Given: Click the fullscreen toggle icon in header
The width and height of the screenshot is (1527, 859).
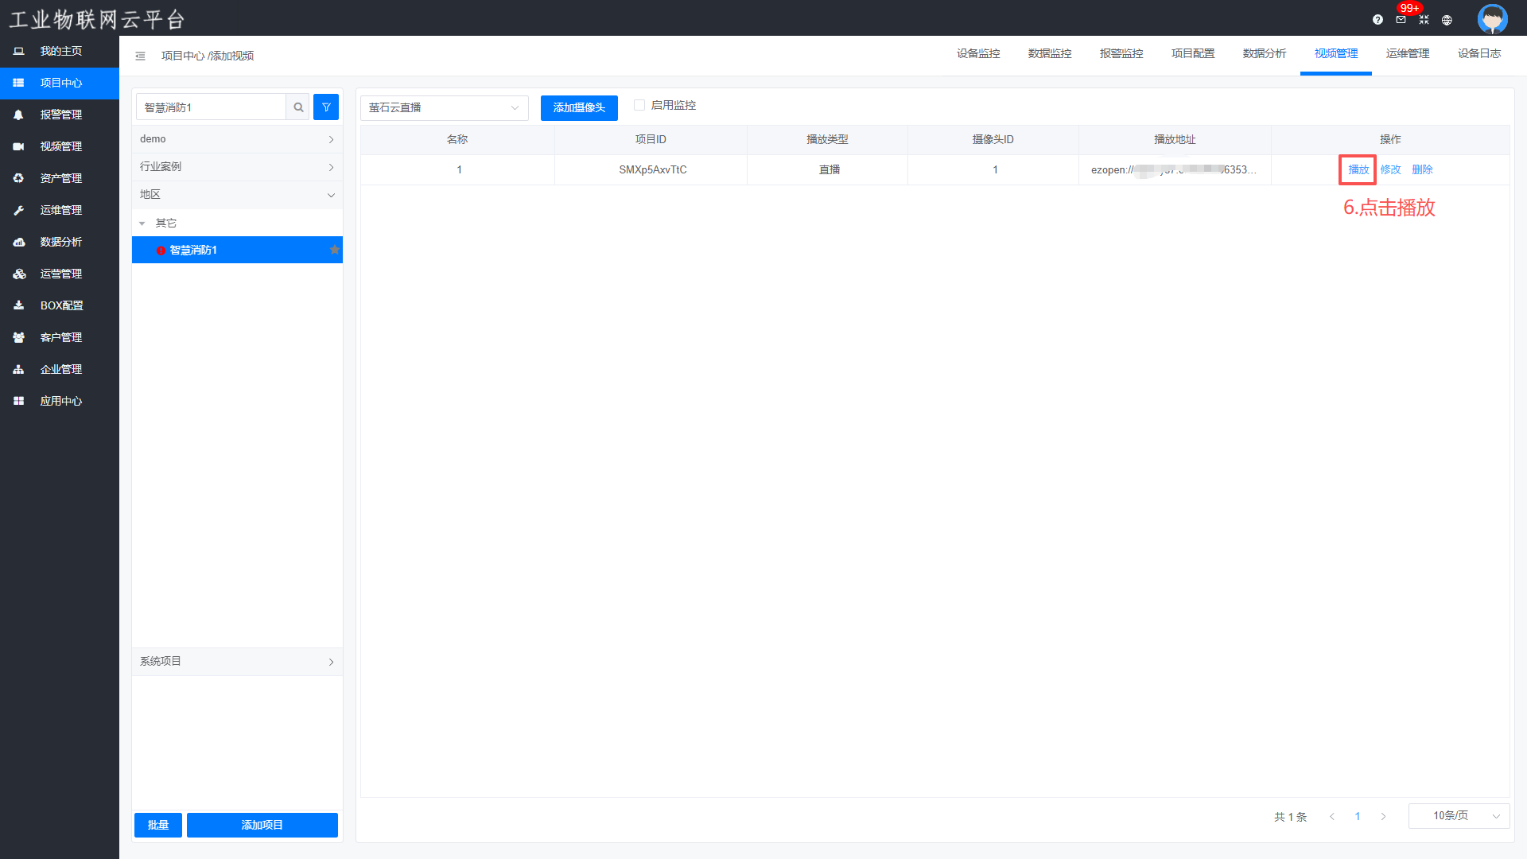Looking at the screenshot, I should tap(1424, 20).
